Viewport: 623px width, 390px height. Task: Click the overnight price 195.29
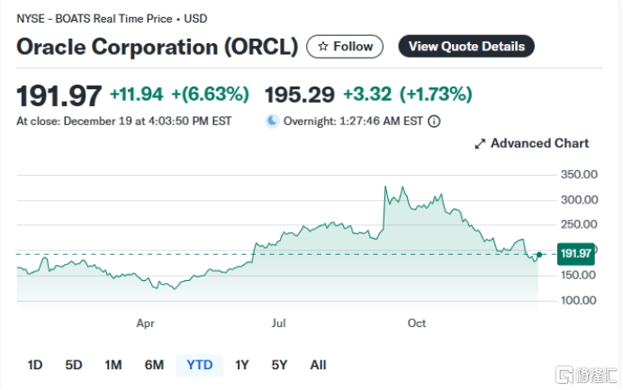coord(298,94)
